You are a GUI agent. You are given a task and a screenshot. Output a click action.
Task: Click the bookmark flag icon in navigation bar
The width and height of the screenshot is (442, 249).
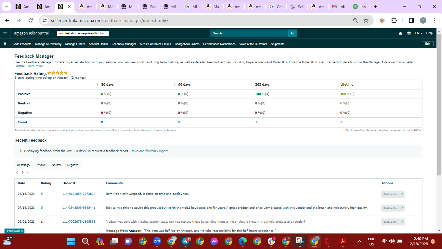[x=5, y=44]
